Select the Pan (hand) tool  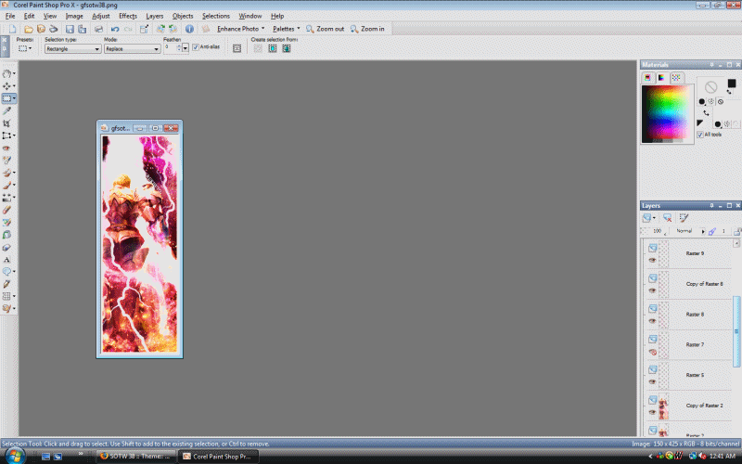coord(6,73)
